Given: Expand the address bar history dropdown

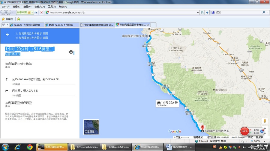Looking at the screenshot, I should 198,13.
